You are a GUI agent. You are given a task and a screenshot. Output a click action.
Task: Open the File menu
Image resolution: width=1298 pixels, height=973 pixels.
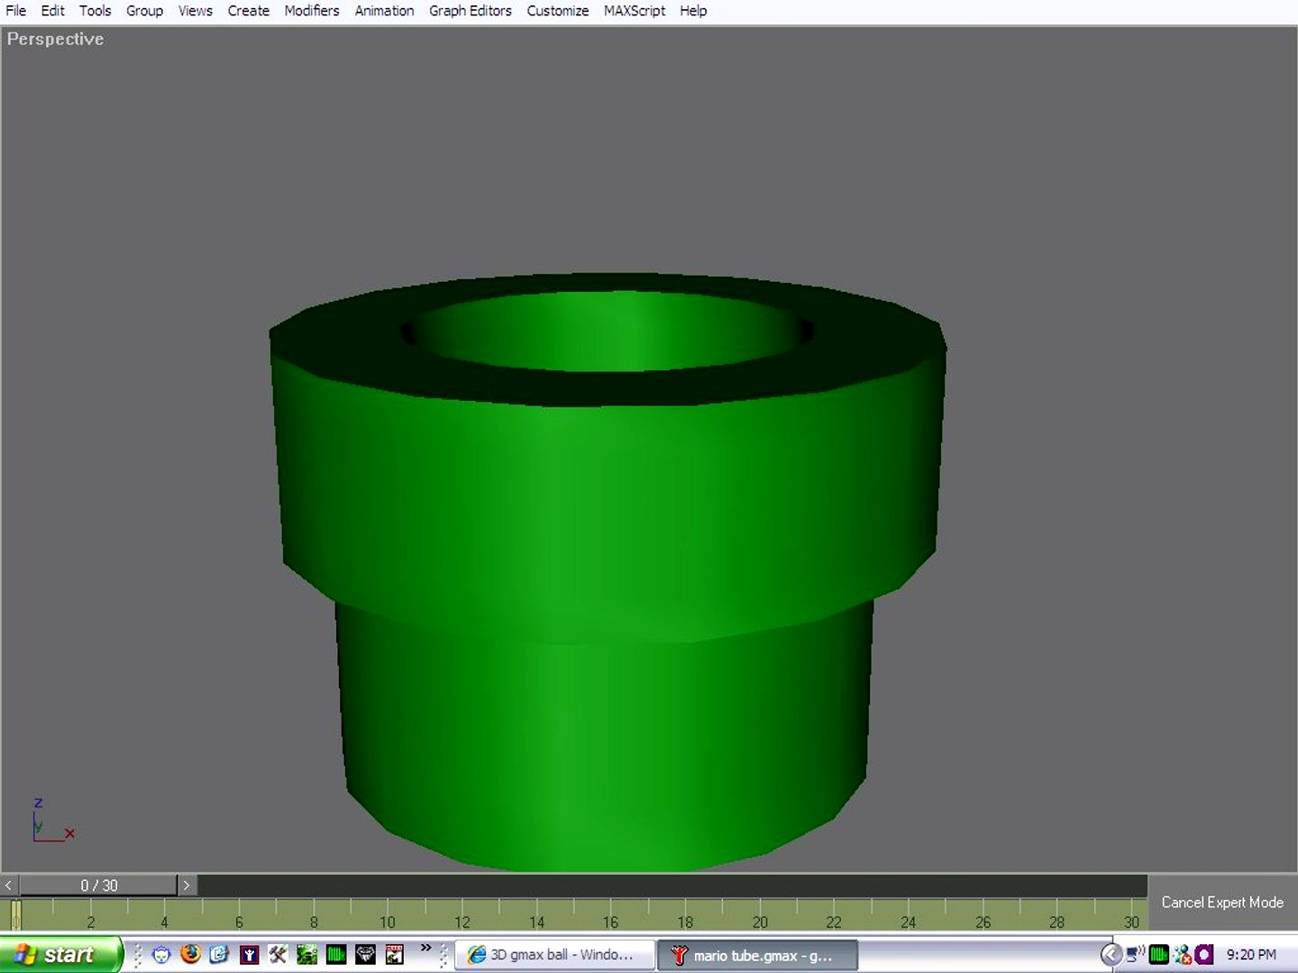pyautogui.click(x=14, y=10)
